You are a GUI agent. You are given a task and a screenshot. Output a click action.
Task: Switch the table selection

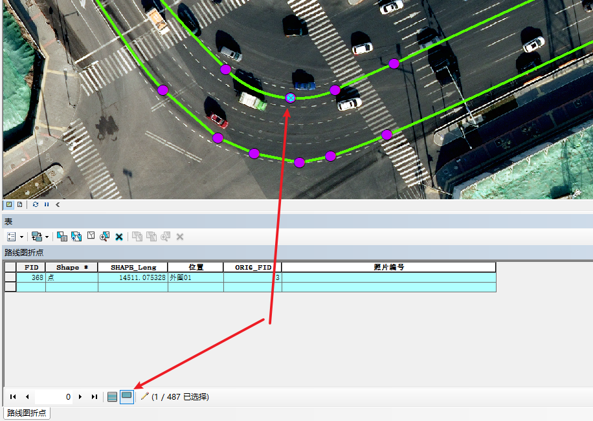click(x=76, y=237)
